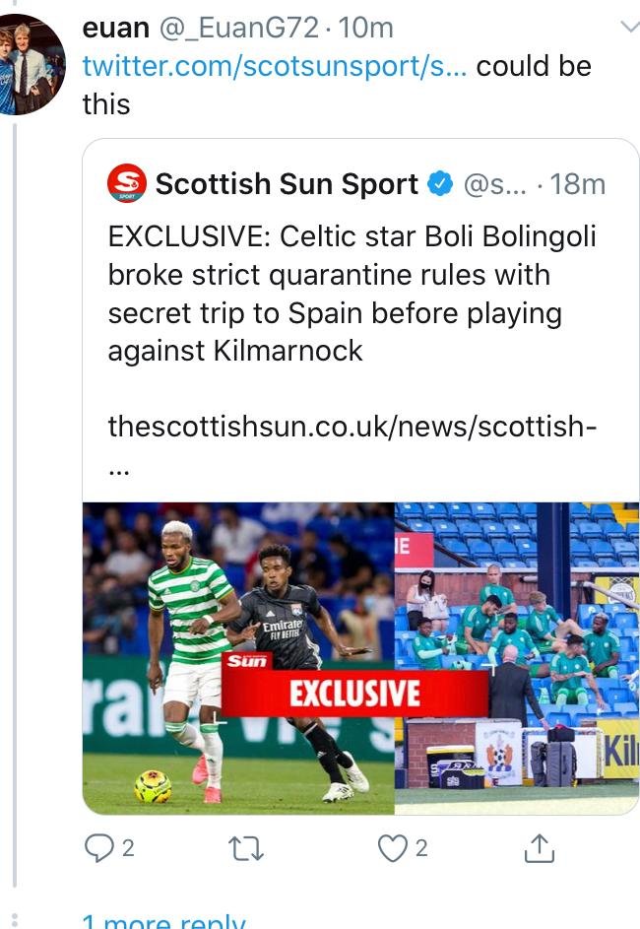The height and width of the screenshot is (929, 640).
Task: Open the stadium seats photo
Action: 517,658
